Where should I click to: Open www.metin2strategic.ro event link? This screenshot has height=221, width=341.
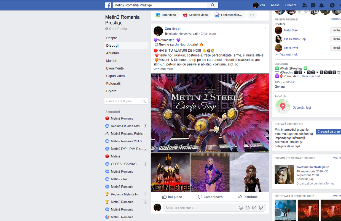pos(313,167)
